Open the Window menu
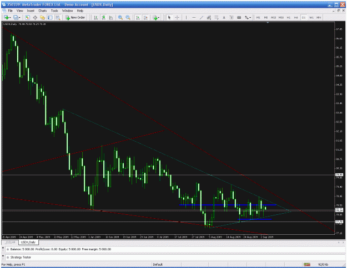This screenshot has height=268, width=347. pyautogui.click(x=67, y=11)
